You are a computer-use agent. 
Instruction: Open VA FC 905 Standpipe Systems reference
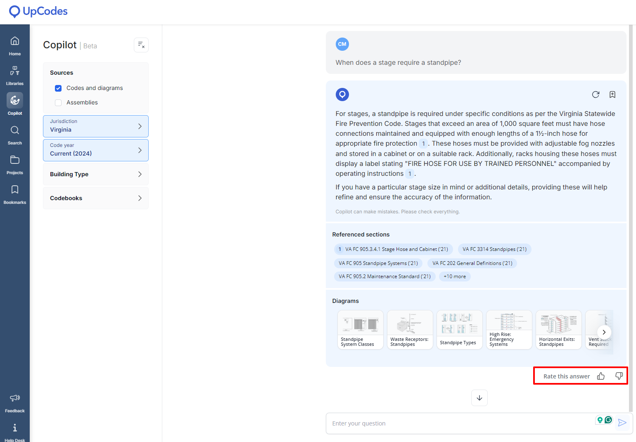(378, 263)
